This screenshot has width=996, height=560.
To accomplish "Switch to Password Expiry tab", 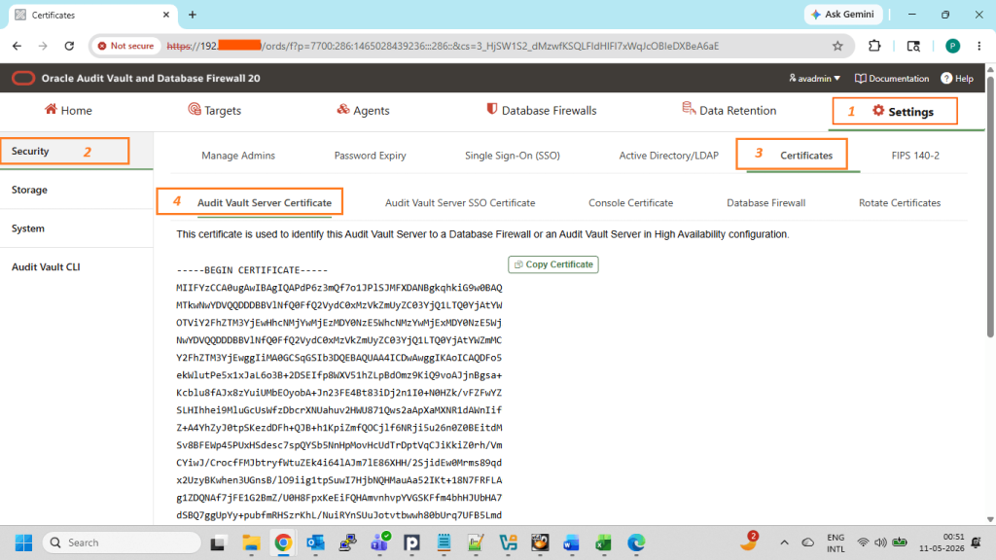I will coord(370,156).
